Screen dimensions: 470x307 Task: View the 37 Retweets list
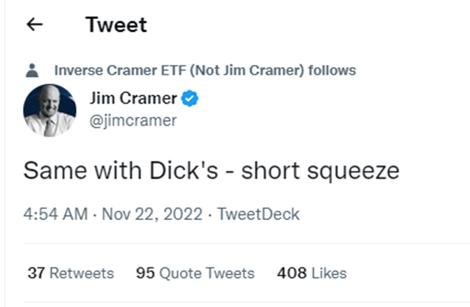click(x=71, y=273)
